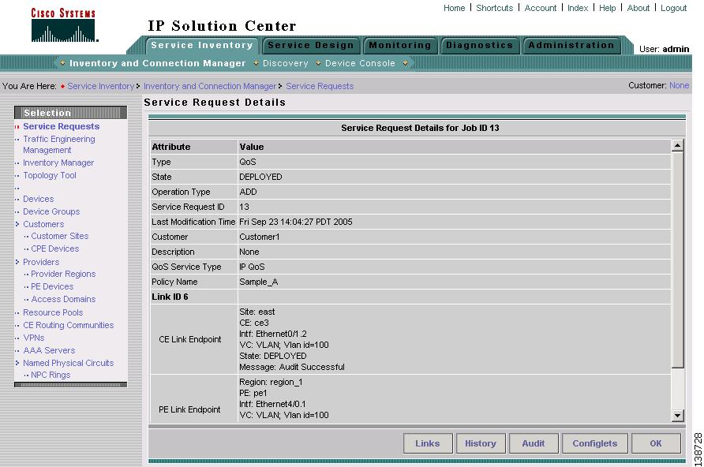Open AAA Servers in sidebar

pos(49,350)
